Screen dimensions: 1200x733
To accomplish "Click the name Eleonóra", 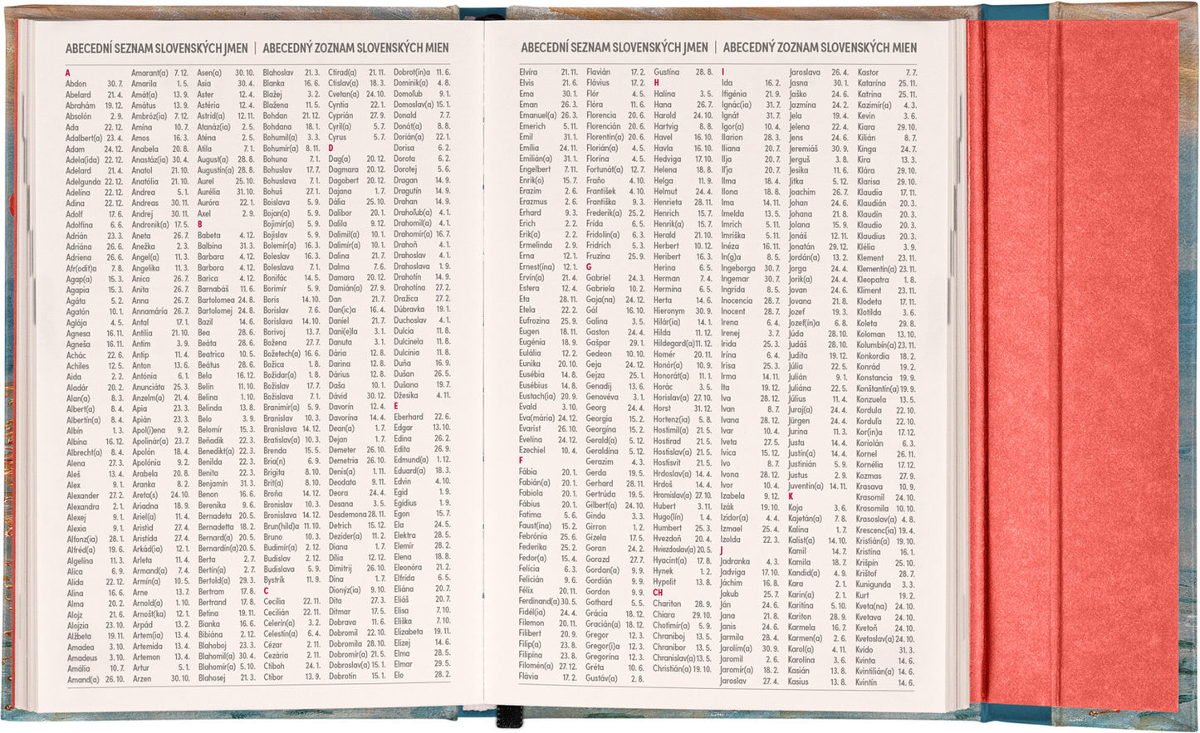I will coord(409,569).
